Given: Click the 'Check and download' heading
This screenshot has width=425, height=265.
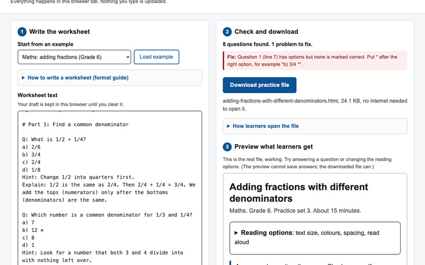Looking at the screenshot, I should point(266,32).
